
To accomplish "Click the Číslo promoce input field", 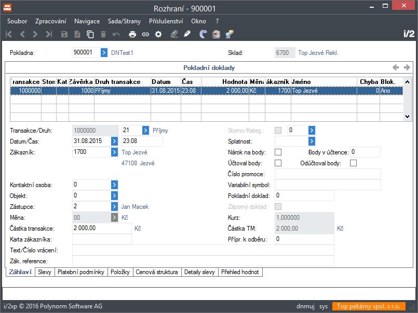I will (x=328, y=174).
